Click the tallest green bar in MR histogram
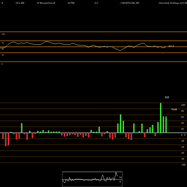 pyautogui.click(x=160, y=118)
